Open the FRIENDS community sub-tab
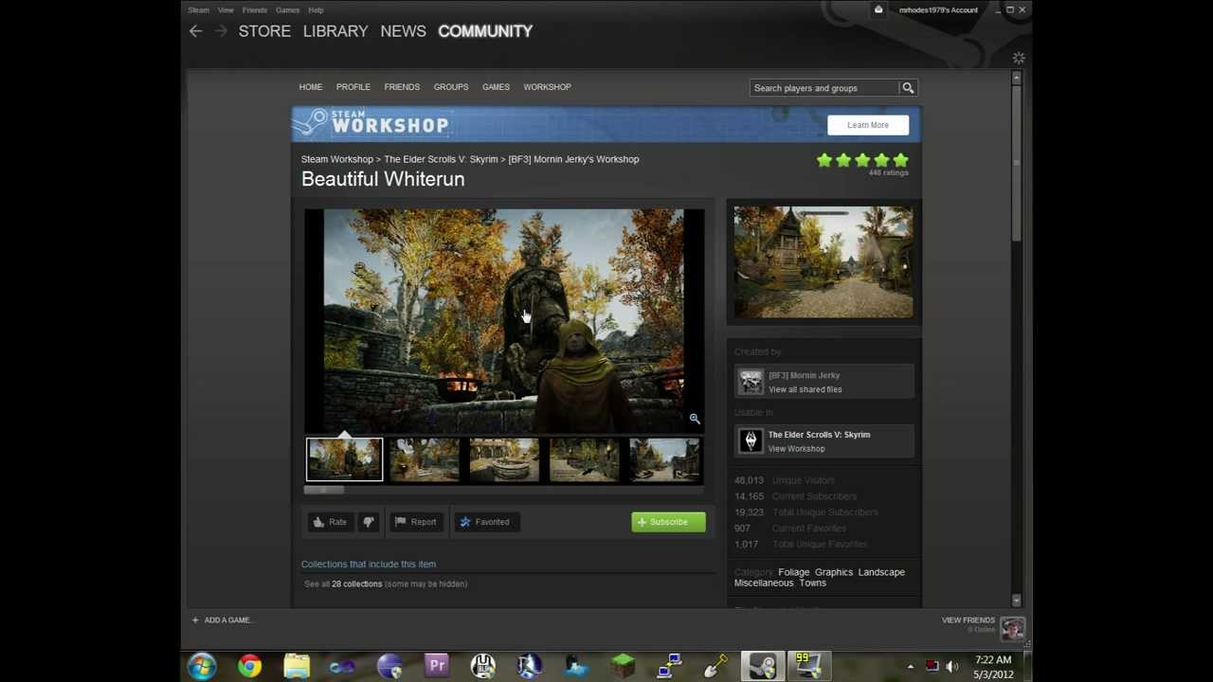The image size is (1213, 682). coord(402,87)
